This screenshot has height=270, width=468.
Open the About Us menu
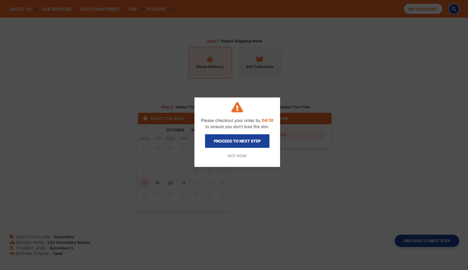[x=20, y=9]
